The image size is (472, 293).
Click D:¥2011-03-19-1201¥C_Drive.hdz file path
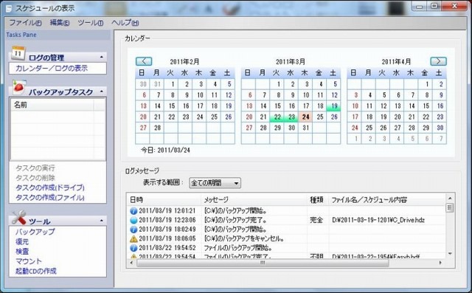click(x=378, y=220)
